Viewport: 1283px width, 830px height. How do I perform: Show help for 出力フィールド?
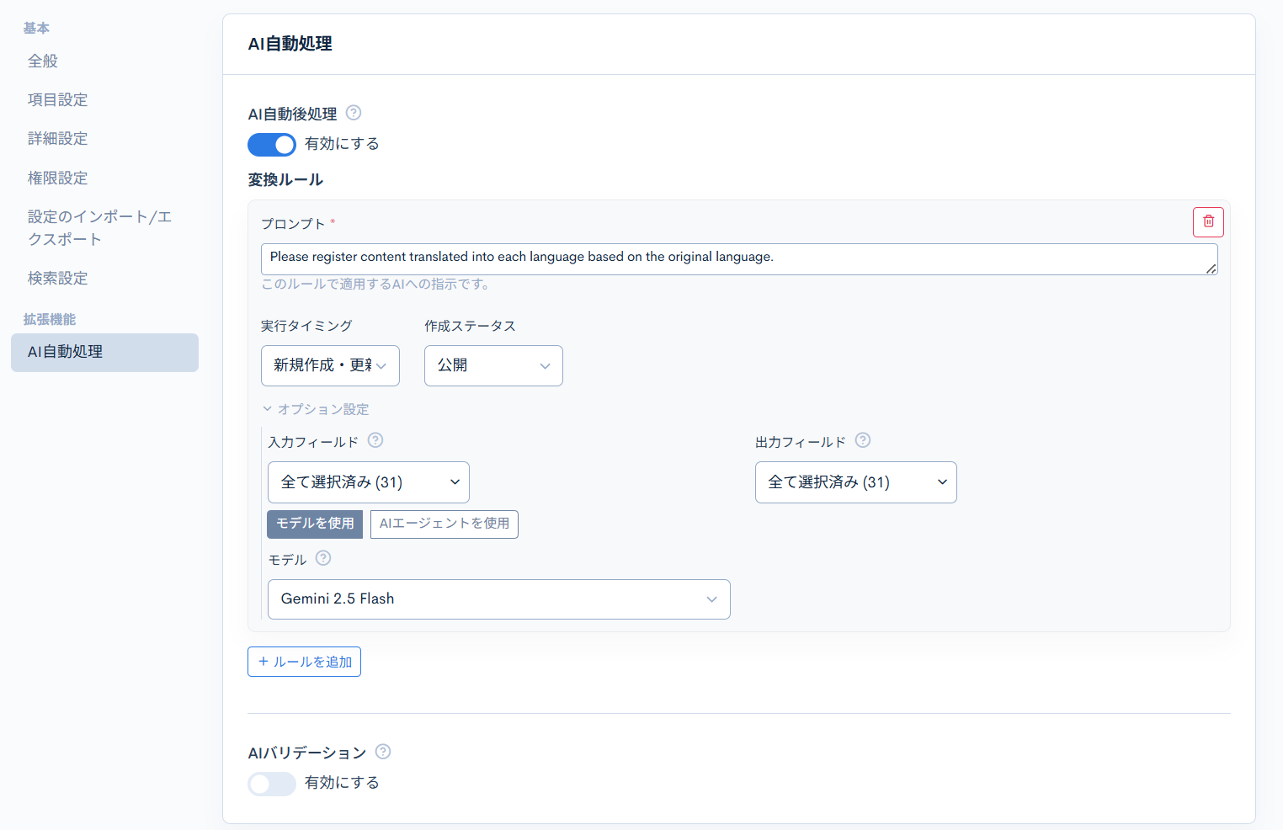(863, 440)
